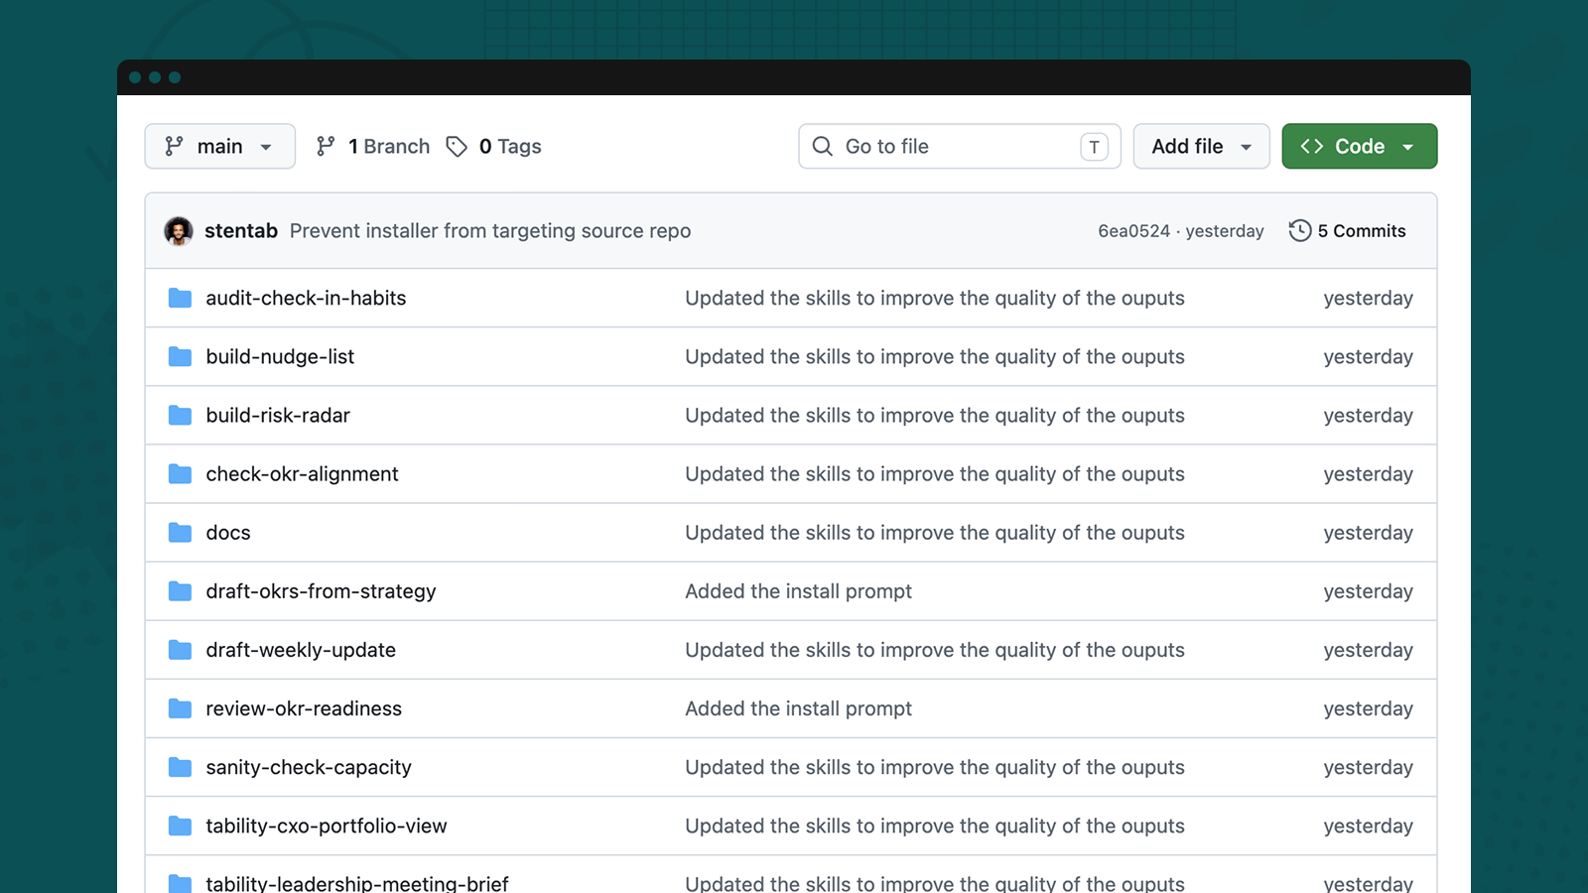Viewport: 1588px width, 893px height.
Task: Click folder icon for check-okr-alignment
Action: tap(180, 473)
